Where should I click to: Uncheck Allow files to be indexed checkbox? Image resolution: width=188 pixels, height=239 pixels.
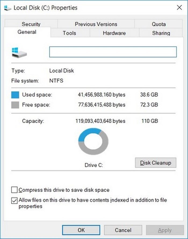coord(14,200)
